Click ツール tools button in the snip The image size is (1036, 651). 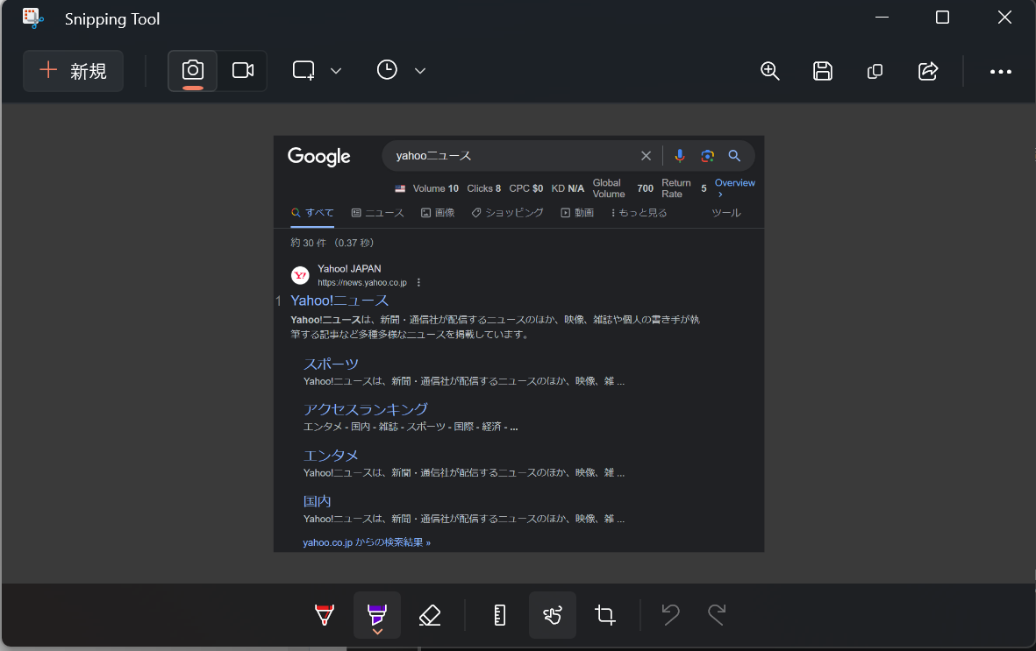(726, 213)
